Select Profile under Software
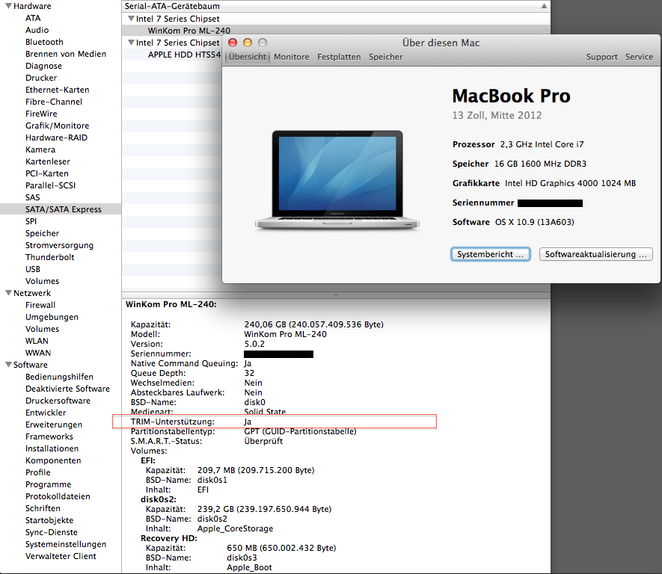The image size is (662, 574). click(x=37, y=472)
